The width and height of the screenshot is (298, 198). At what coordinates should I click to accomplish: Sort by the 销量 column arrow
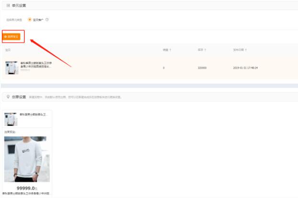click(x=171, y=50)
